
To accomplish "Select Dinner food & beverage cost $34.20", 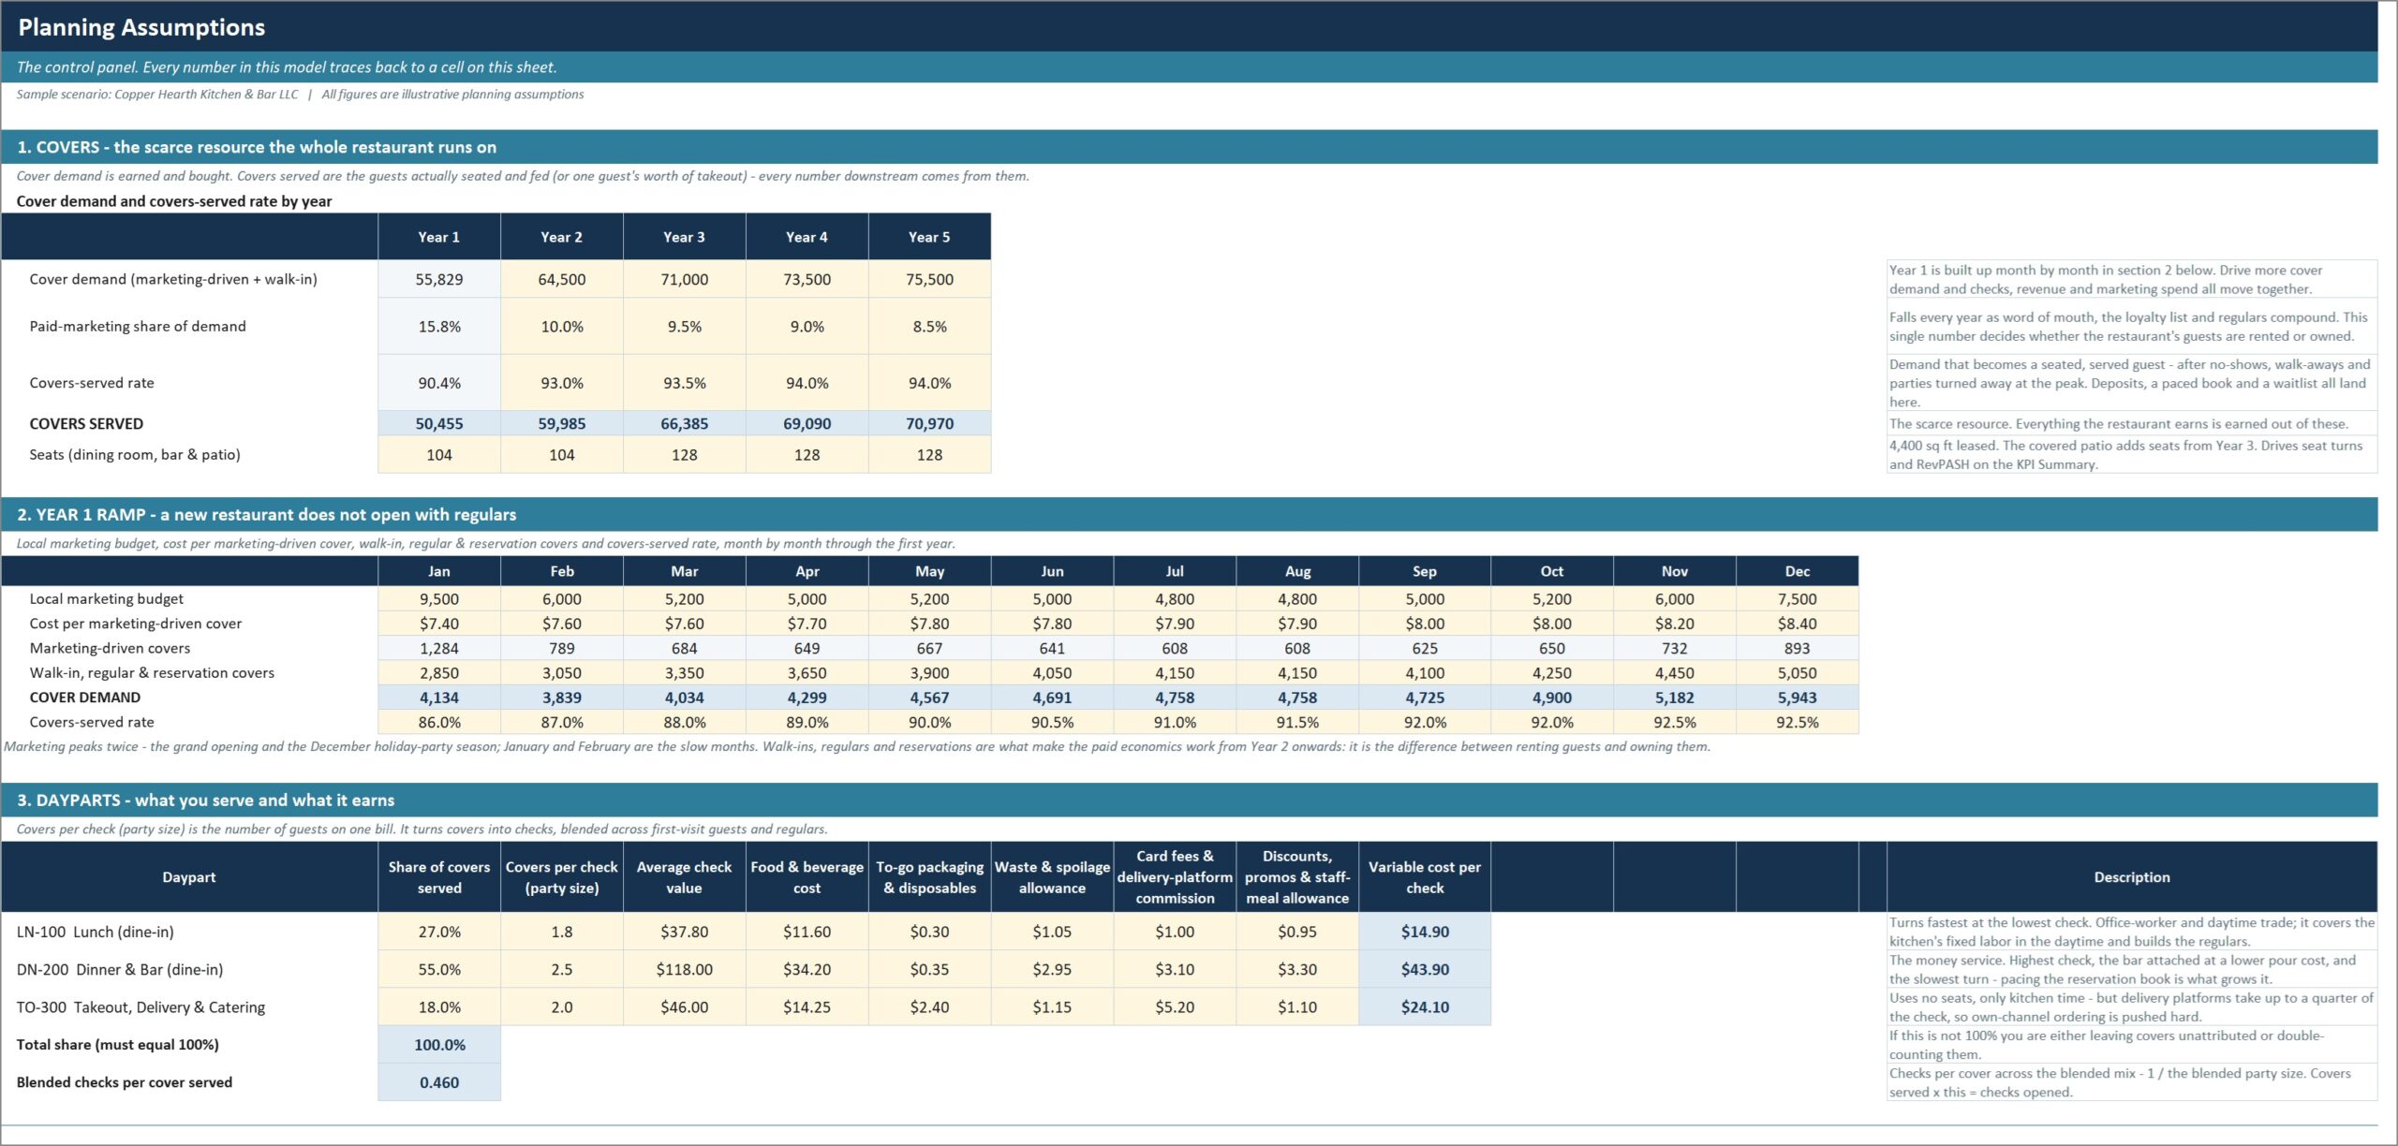I will [x=807, y=969].
